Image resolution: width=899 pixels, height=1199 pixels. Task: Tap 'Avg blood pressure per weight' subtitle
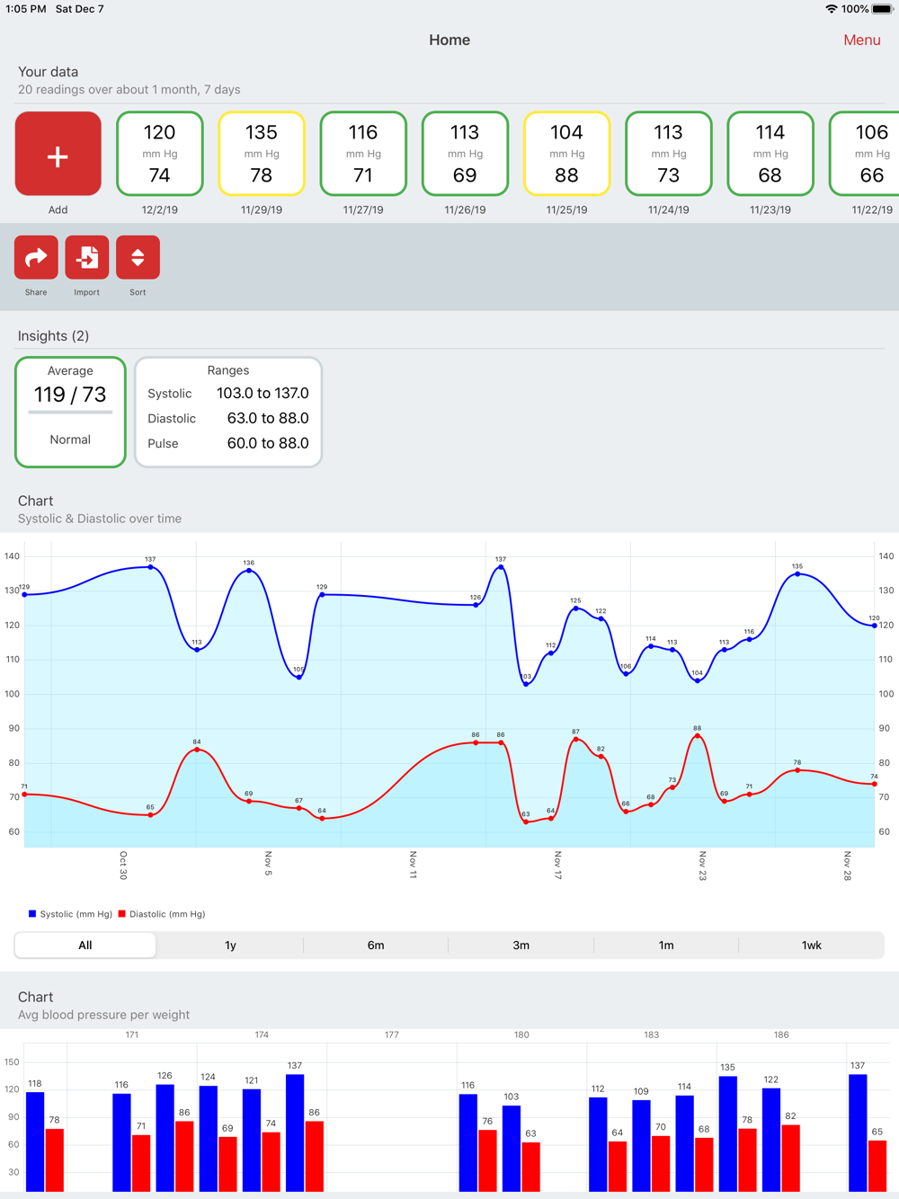tap(104, 1015)
